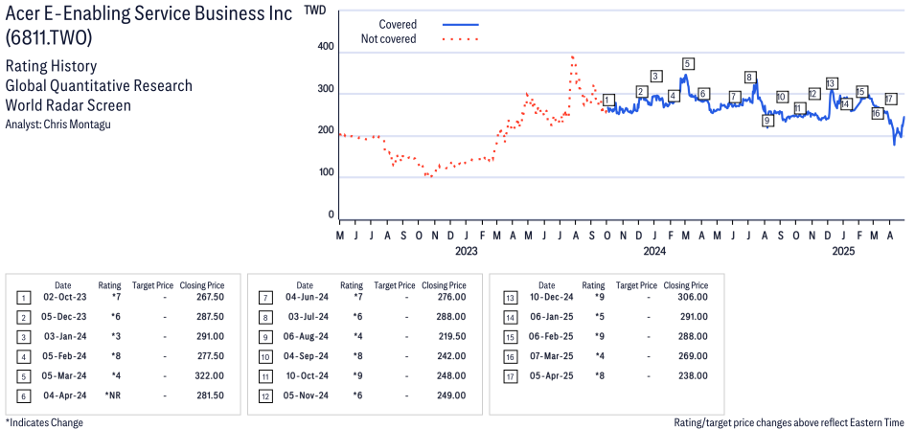Click chart marker 13 on the chart
The height and width of the screenshot is (429, 915).
[832, 83]
